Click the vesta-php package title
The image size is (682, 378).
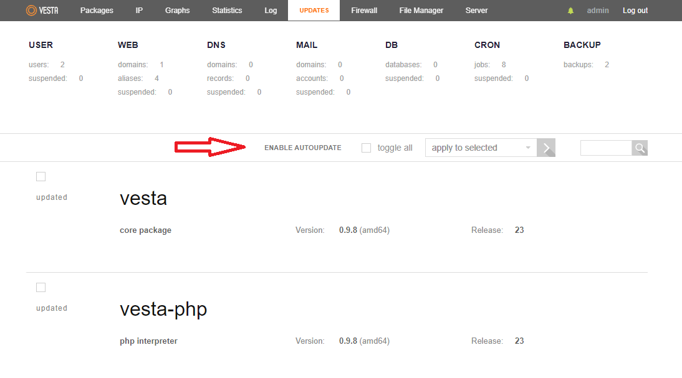(x=163, y=309)
